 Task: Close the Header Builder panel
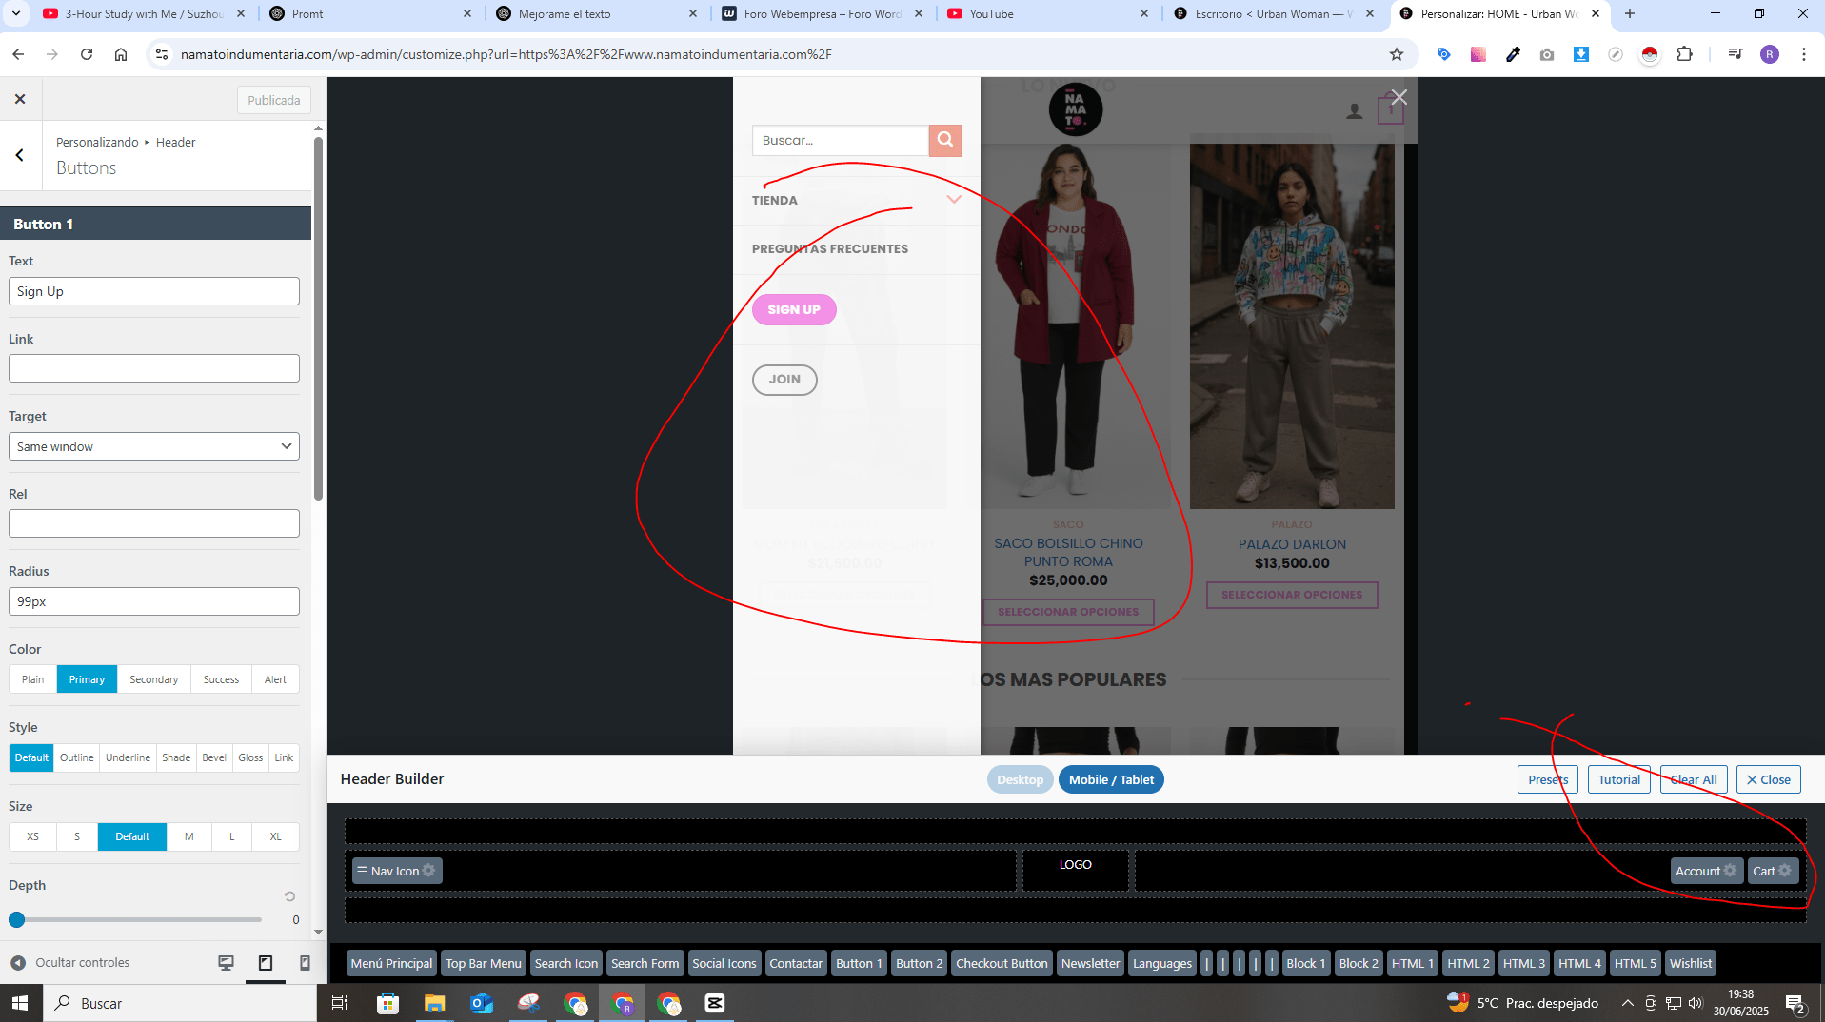[1769, 779]
